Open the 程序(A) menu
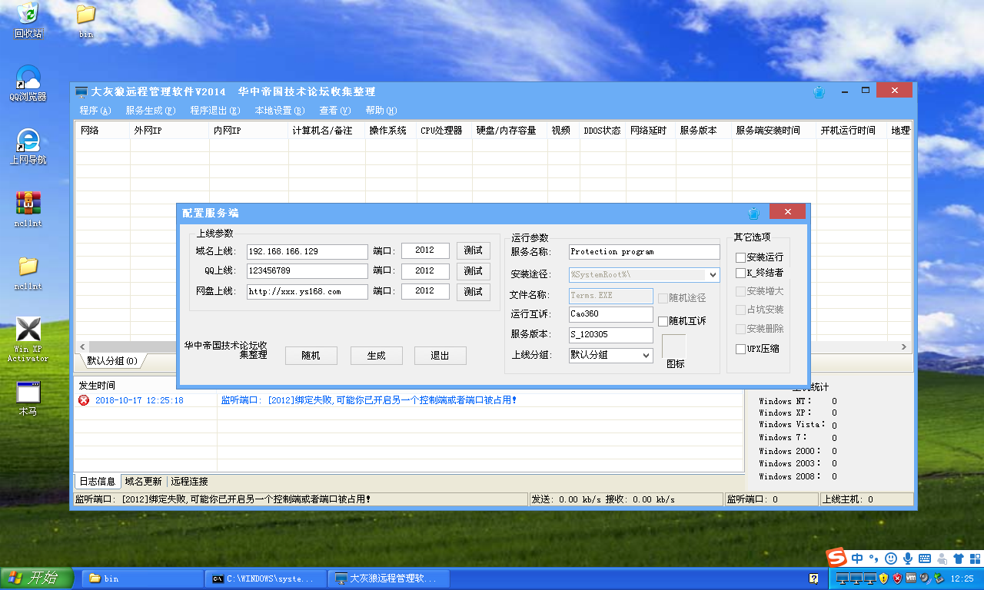The height and width of the screenshot is (590, 984). [95, 111]
